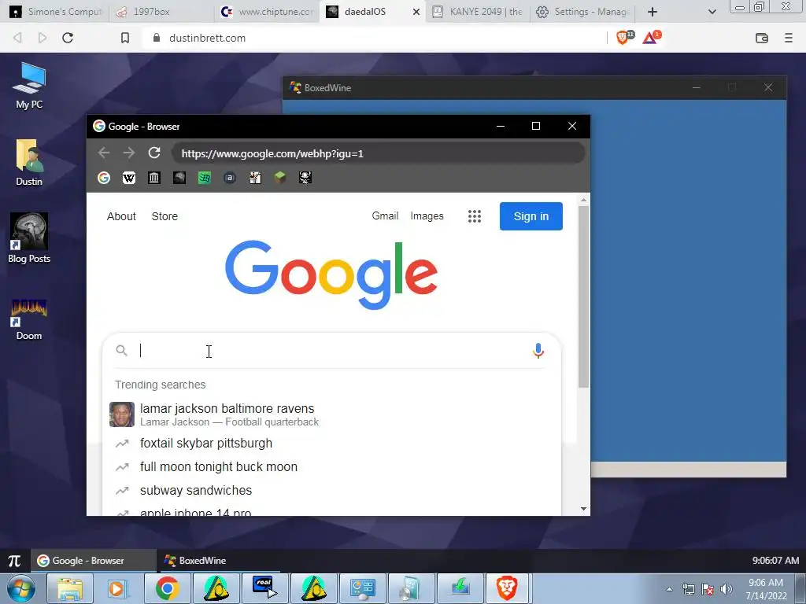This screenshot has width=806, height=604.
Task: Open the Dustin folder on desktop
Action: pos(29,163)
